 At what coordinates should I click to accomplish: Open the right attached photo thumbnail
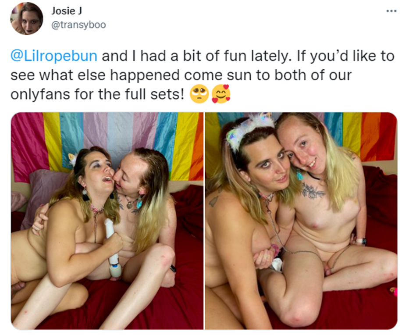(x=301, y=221)
